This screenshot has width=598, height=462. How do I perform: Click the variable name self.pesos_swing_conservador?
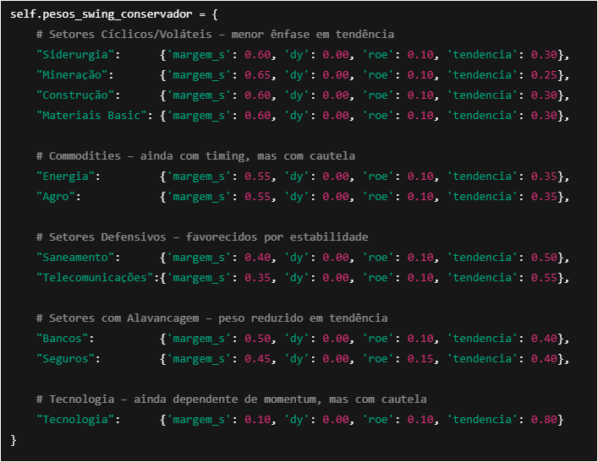tap(91, 14)
